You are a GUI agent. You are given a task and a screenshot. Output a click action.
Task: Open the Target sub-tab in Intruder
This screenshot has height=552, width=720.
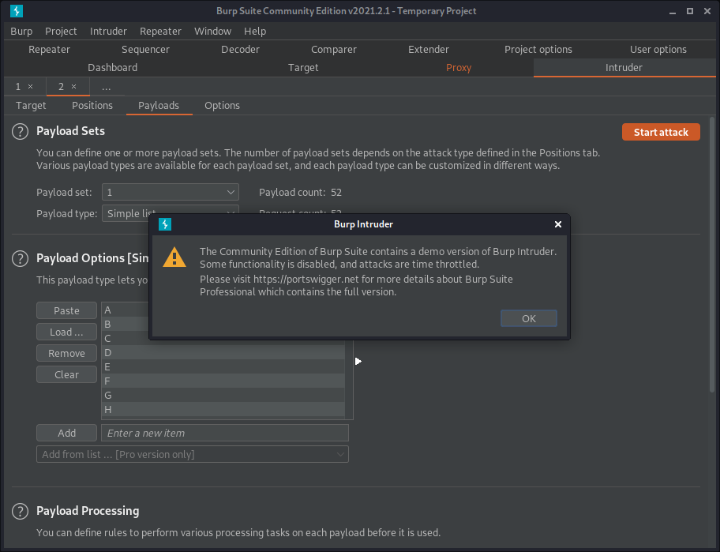pos(31,106)
